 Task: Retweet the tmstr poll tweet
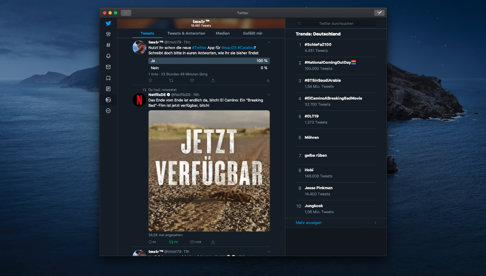[171, 81]
